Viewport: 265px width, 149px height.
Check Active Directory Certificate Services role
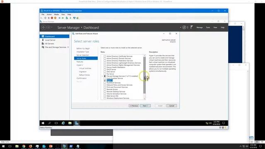[105, 56]
